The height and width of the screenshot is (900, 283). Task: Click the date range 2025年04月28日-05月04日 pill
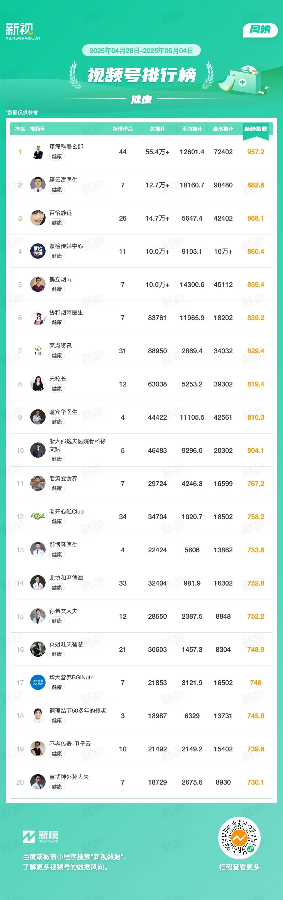141,51
